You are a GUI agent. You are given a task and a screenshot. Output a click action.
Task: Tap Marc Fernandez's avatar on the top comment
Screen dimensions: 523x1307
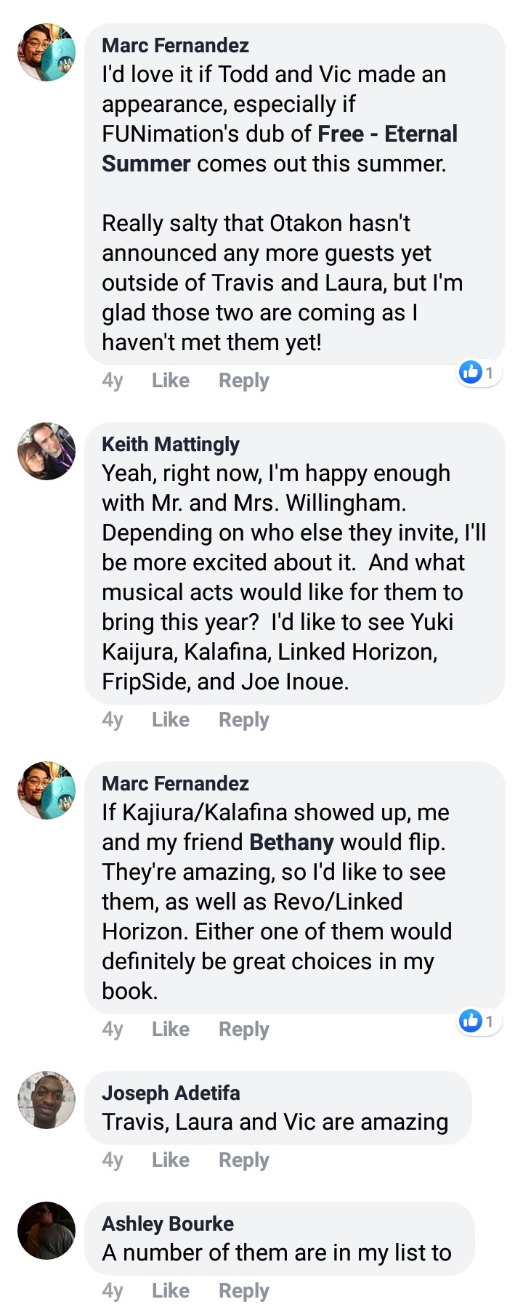(46, 52)
